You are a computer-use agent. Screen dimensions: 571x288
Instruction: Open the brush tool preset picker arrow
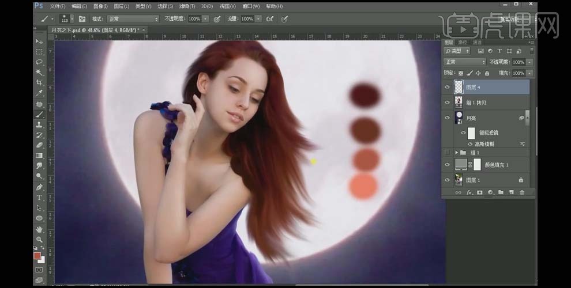(x=52, y=19)
